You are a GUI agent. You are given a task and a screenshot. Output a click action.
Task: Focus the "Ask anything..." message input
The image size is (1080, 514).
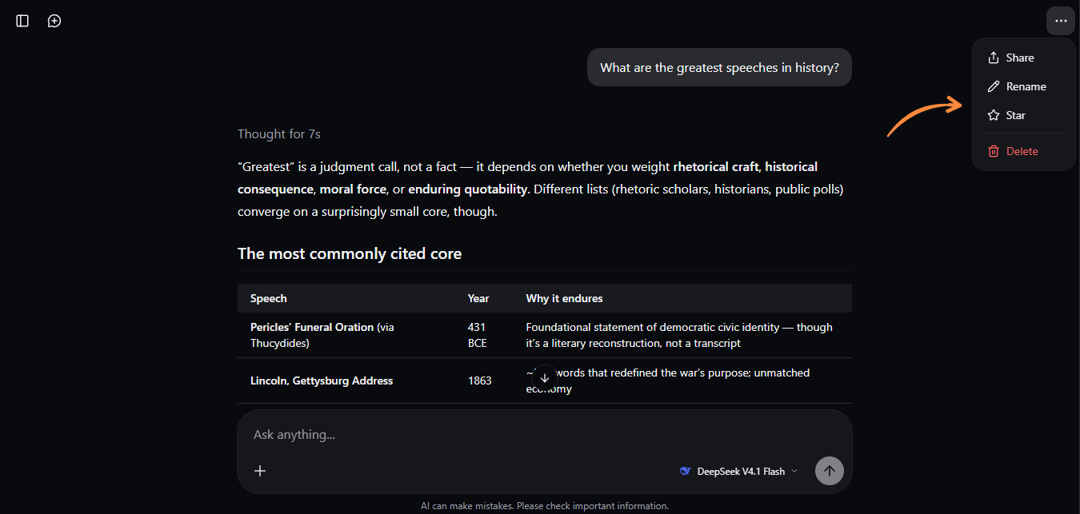(x=544, y=435)
